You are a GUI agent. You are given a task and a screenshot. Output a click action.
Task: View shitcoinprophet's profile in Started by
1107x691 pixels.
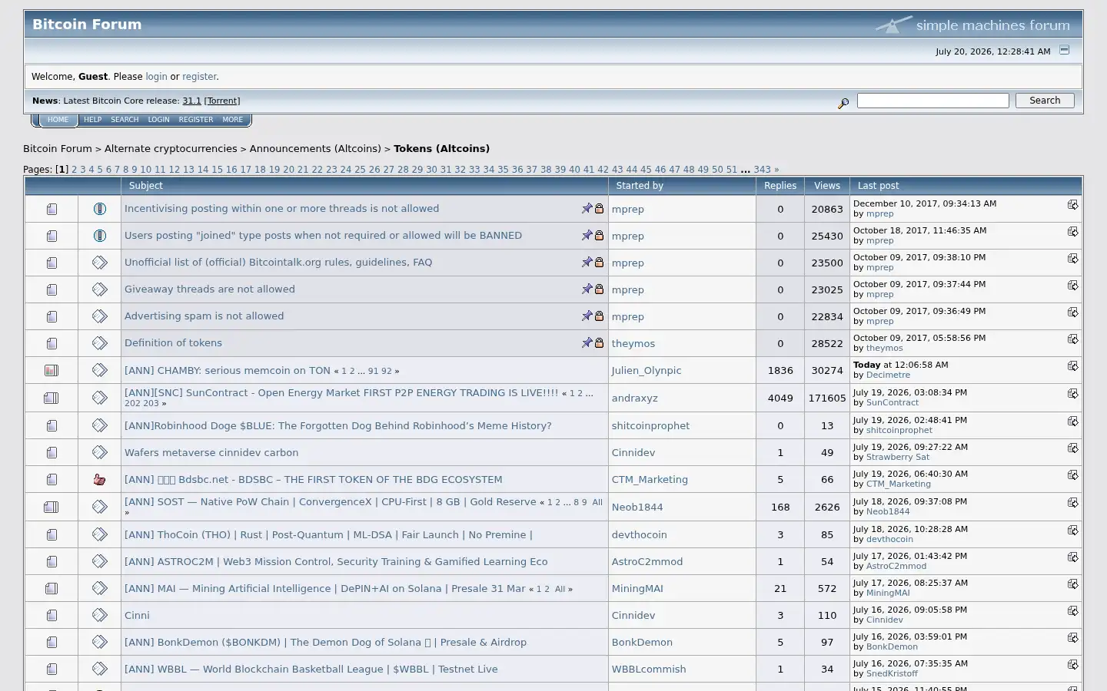click(650, 425)
